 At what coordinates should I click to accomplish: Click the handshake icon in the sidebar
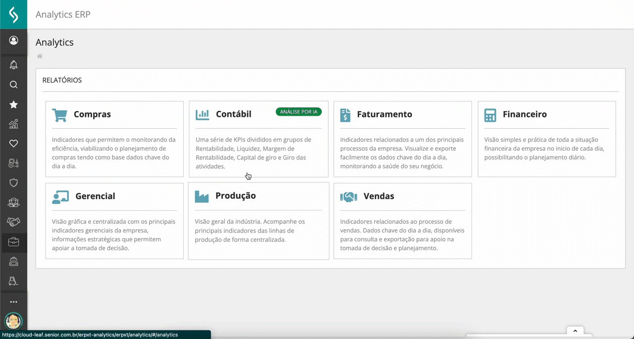[x=13, y=222]
